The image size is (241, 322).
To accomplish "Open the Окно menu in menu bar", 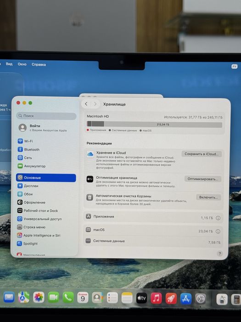I will click(x=22, y=64).
